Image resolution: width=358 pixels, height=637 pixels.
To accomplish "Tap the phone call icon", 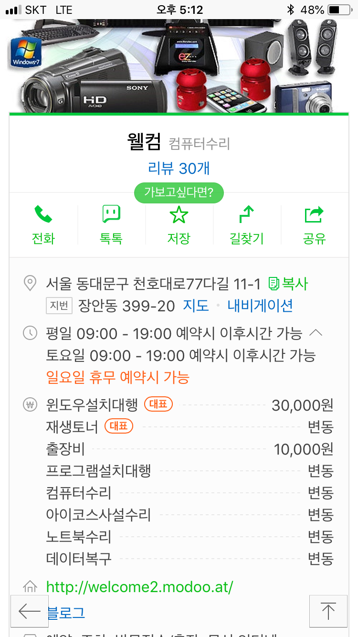I will [x=43, y=215].
